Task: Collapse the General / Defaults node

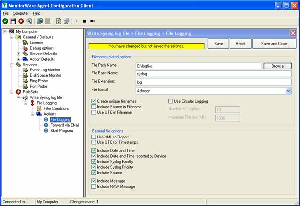Action: 12,37
